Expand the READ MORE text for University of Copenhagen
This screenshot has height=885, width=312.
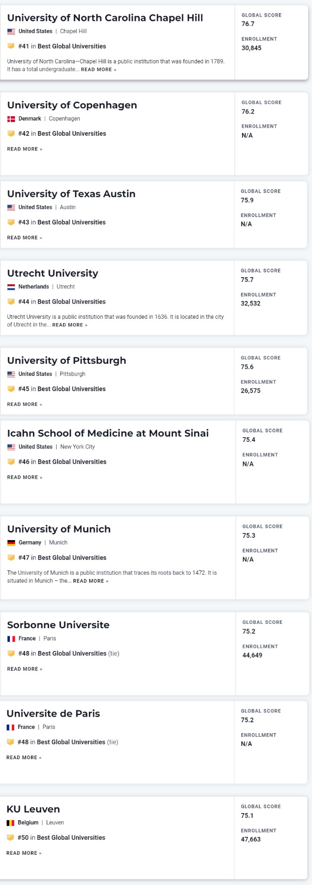coord(21,149)
